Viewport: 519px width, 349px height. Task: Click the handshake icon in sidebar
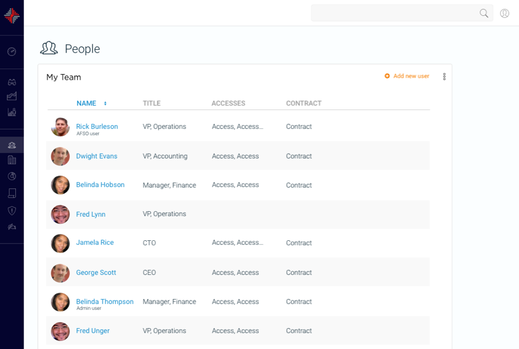click(x=11, y=226)
